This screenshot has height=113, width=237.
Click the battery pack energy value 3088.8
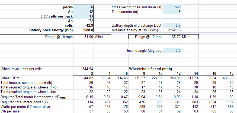point(84,30)
